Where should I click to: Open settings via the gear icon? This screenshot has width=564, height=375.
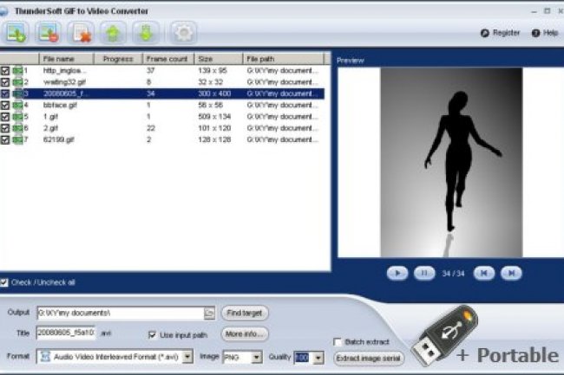point(181,33)
